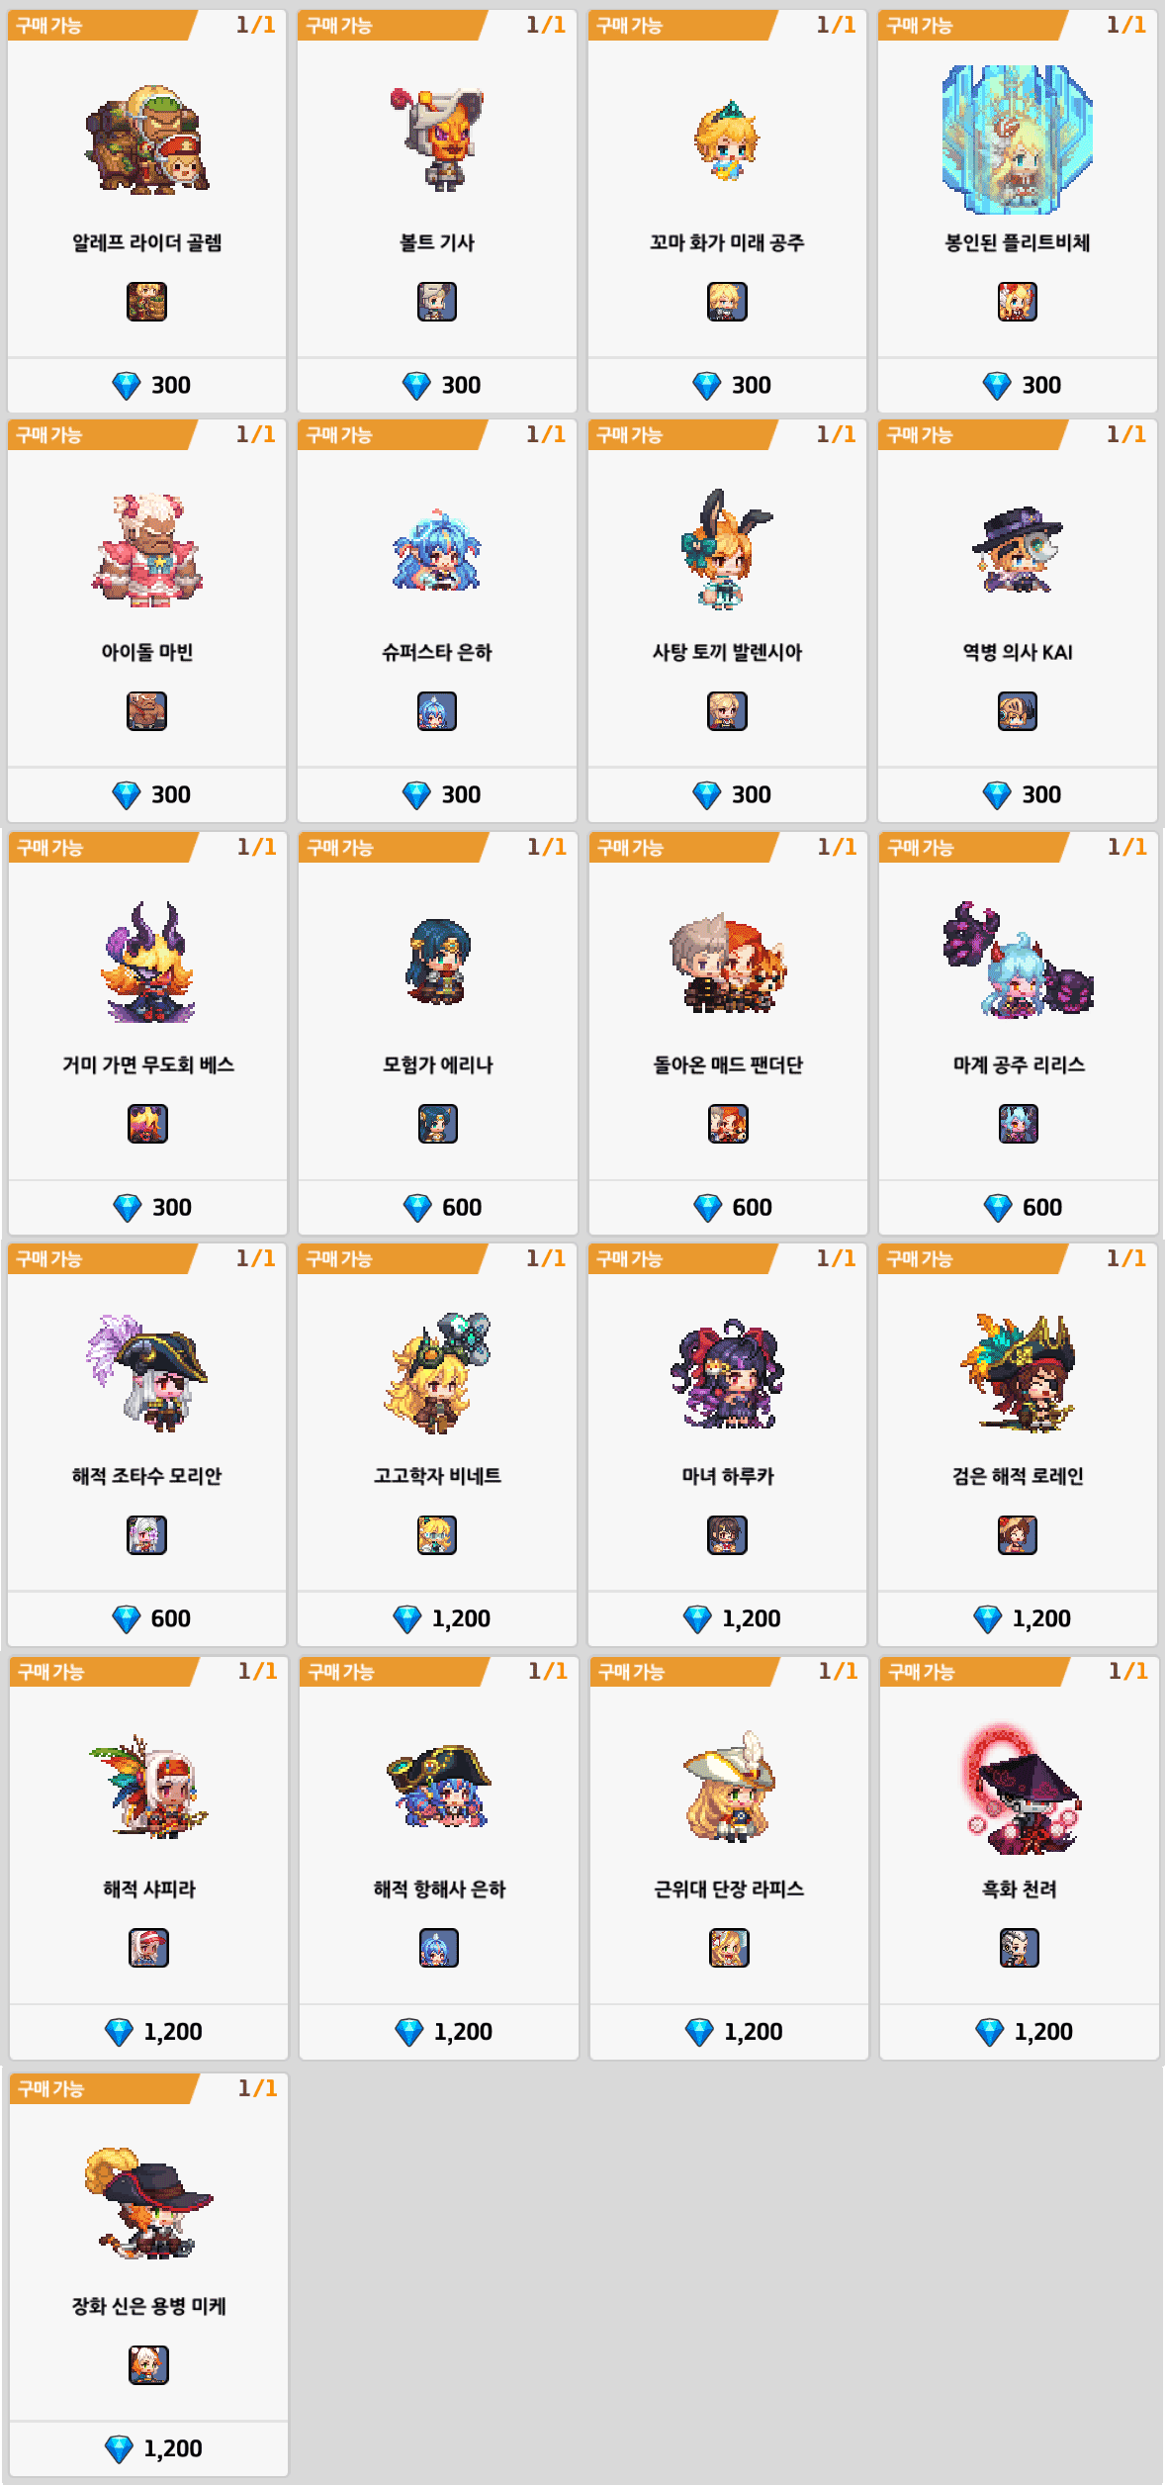Select the 검은 해적 로레인 costume sprite
Image resolution: width=1165 pixels, height=2485 pixels.
tap(1018, 1373)
